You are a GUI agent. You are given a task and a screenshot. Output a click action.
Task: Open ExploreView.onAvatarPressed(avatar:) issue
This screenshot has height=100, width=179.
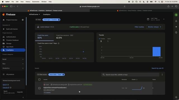tap(55, 88)
